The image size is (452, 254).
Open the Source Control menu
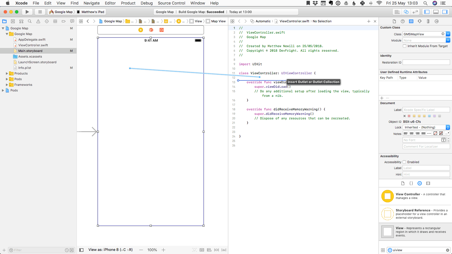click(x=171, y=3)
